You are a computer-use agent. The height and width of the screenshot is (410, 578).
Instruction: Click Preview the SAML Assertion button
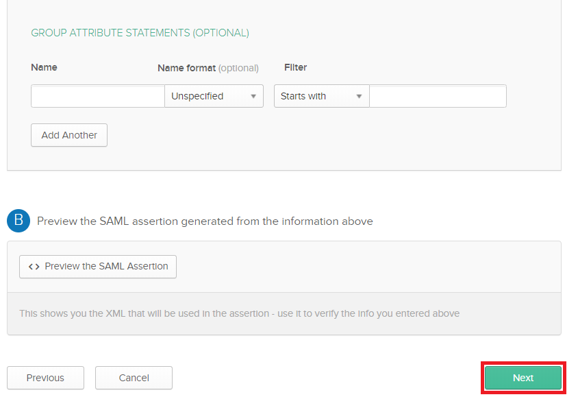tap(98, 267)
